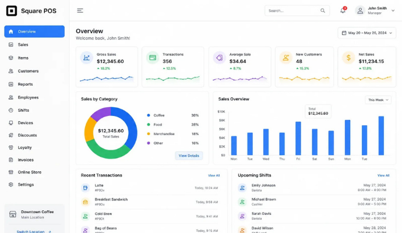The width and height of the screenshot is (402, 233).
Task: Expand John Smith account menu chevron
Action: [x=393, y=10]
